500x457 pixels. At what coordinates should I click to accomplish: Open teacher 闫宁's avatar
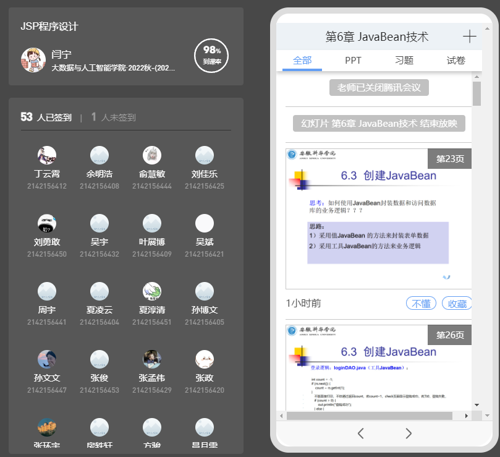point(33,60)
